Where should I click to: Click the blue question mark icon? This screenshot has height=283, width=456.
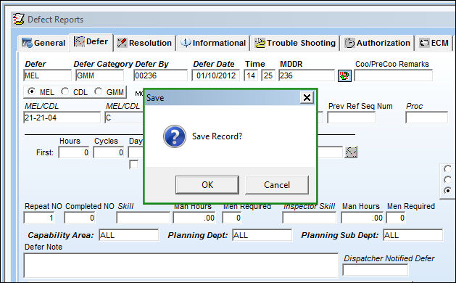coord(175,136)
